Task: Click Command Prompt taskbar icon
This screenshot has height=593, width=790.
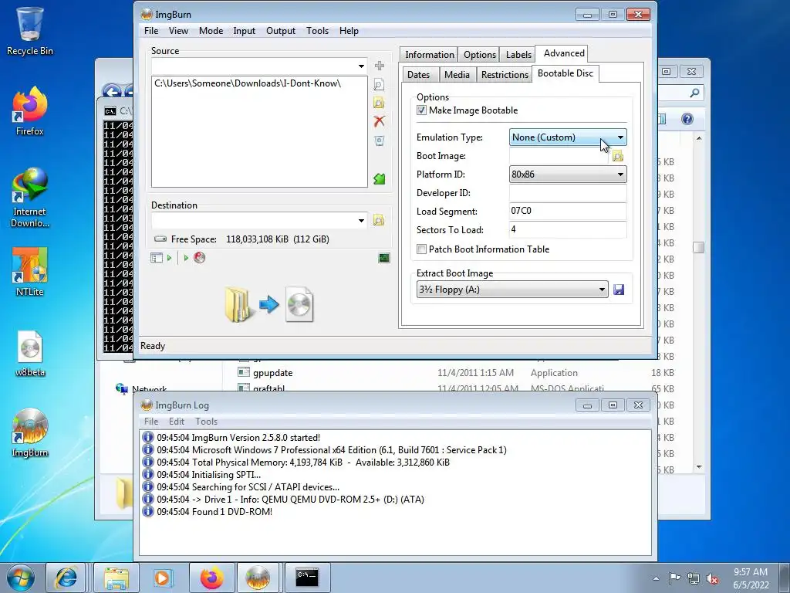Action: pyautogui.click(x=307, y=578)
